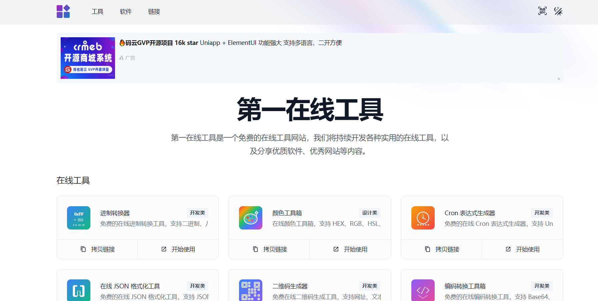The width and height of the screenshot is (598, 301).
Task: Toggle the theme switch icon in the header
Action: [x=558, y=11]
